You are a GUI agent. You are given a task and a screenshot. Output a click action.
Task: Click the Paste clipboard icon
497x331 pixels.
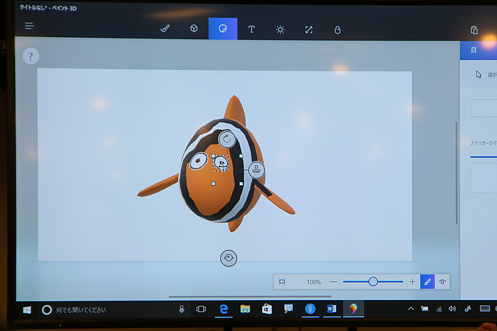pyautogui.click(x=474, y=30)
